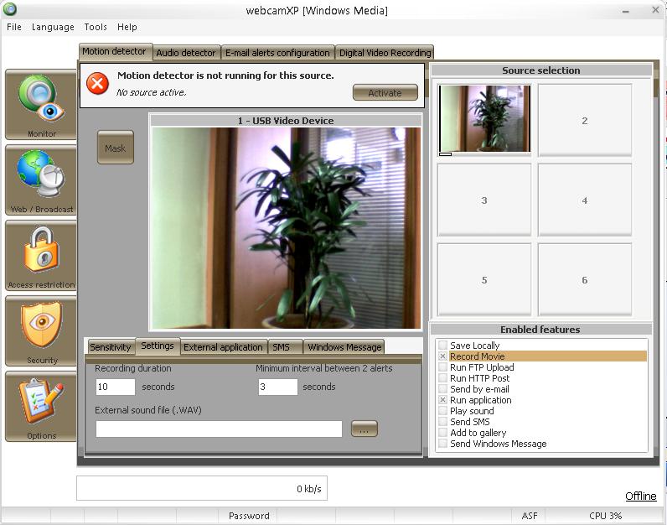Open the Monitor section
This screenshot has width=667, height=525.
41,105
